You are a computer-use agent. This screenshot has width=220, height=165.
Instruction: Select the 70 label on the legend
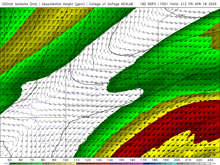32,160
